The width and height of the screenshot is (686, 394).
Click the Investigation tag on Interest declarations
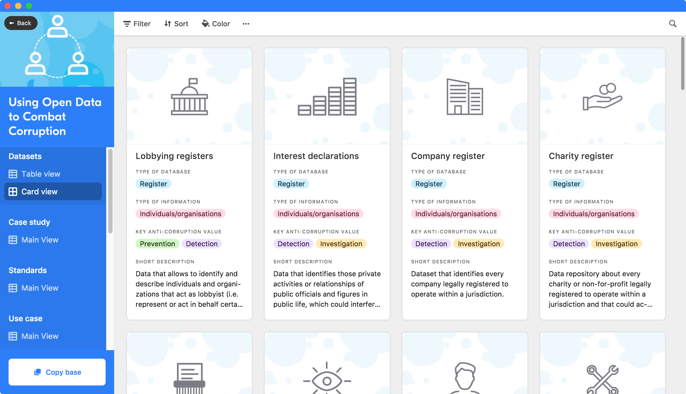[341, 244]
